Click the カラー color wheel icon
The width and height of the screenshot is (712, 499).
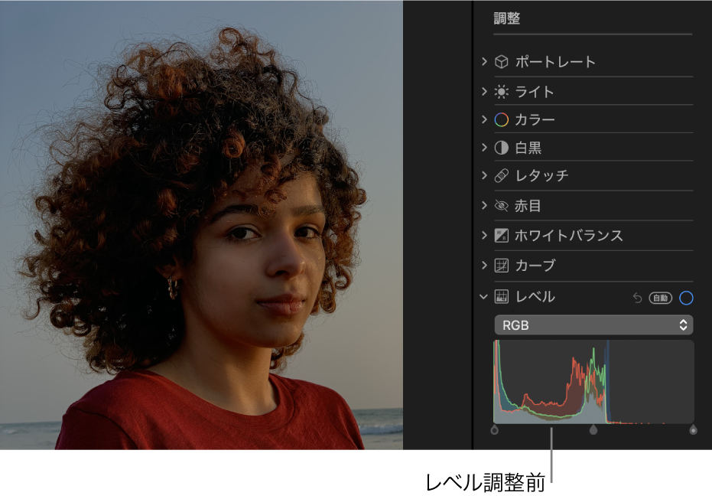[503, 119]
